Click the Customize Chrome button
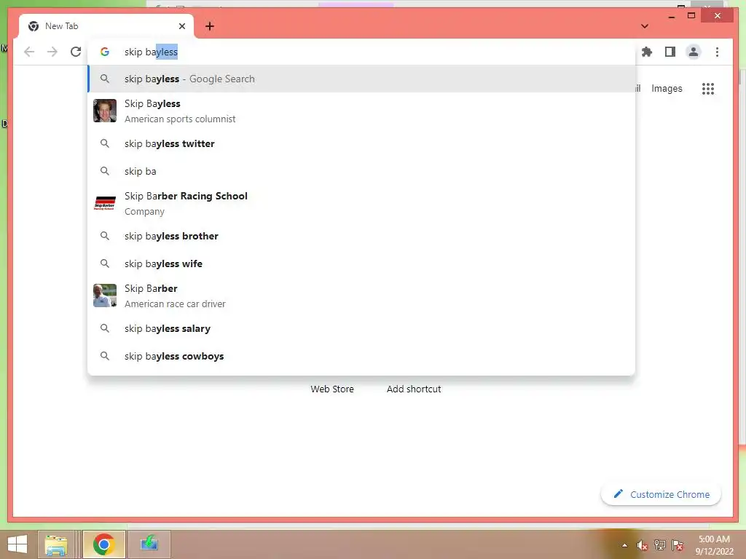Screen dimensions: 746x559 tap(661, 494)
